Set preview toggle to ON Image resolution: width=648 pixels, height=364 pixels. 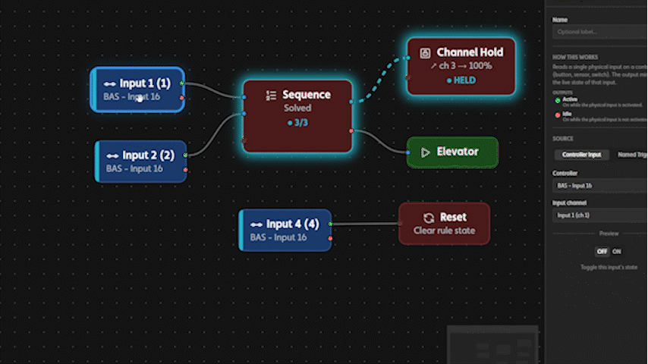pos(617,251)
